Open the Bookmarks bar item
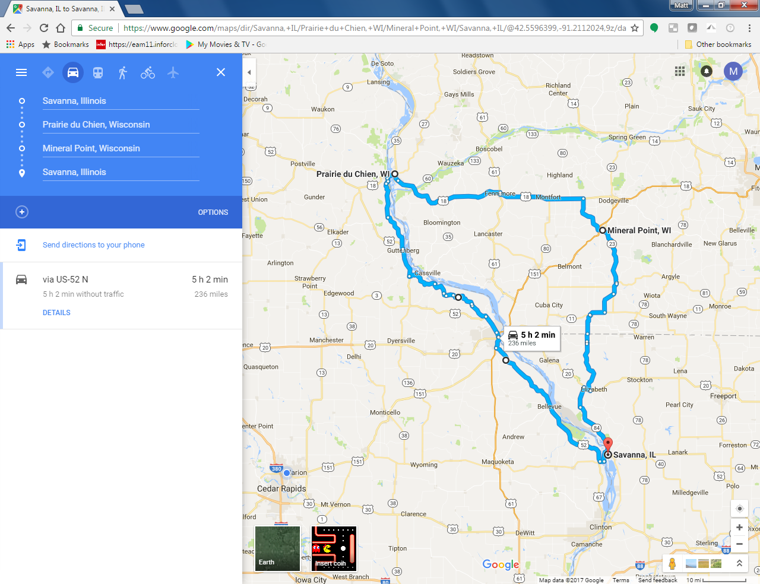The height and width of the screenshot is (584, 760). point(65,45)
